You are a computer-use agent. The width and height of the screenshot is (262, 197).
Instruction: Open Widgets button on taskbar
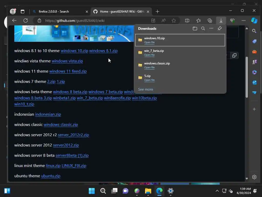7,191
